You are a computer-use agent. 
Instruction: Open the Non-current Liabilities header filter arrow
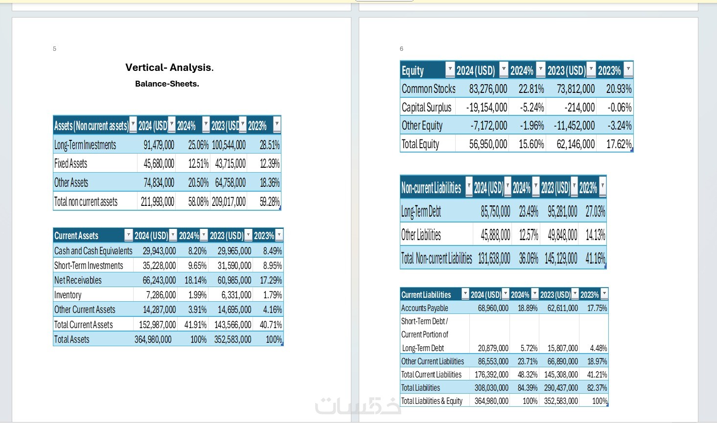[469, 186]
